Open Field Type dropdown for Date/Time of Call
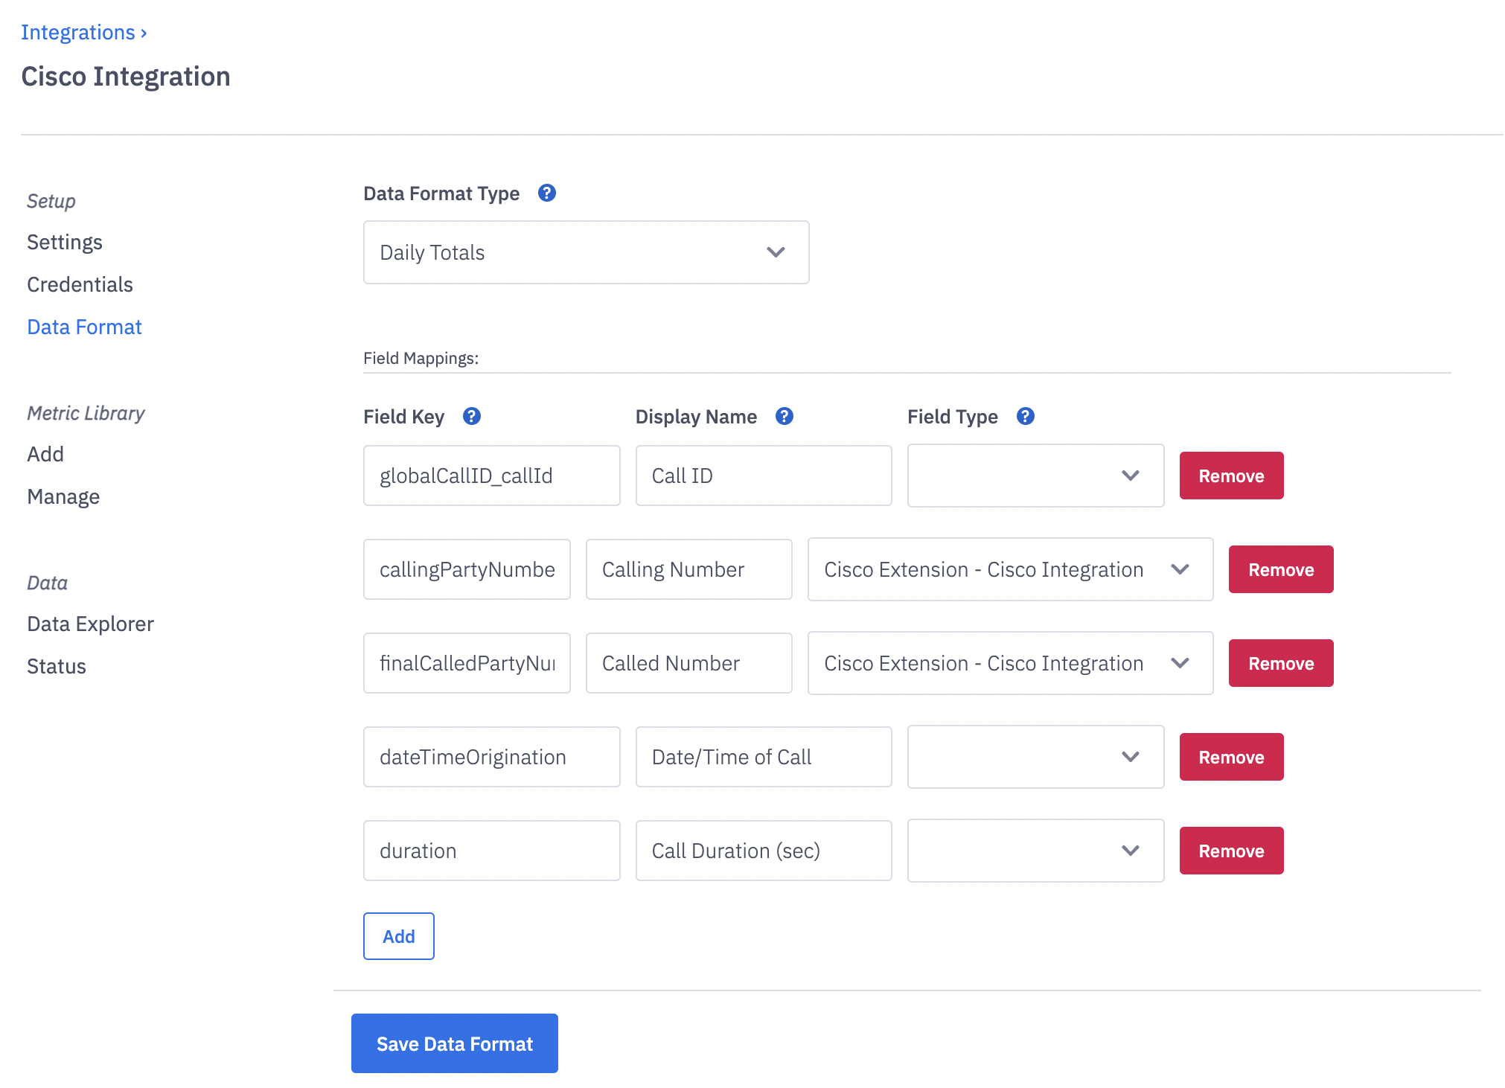This screenshot has height=1088, width=1505. (x=1035, y=757)
